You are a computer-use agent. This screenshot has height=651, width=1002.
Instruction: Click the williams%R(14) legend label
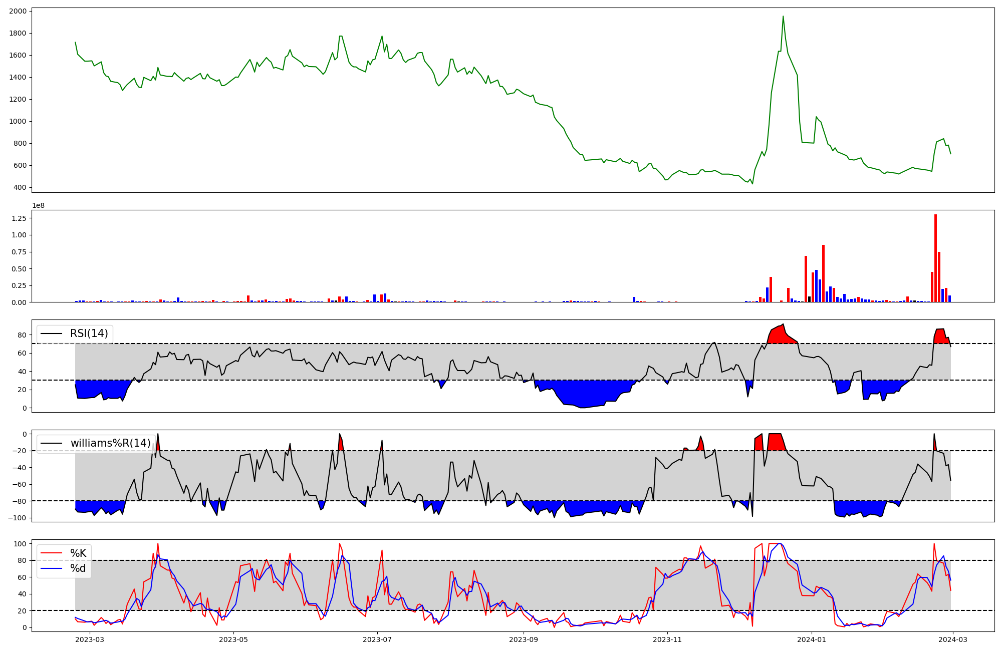[x=110, y=443]
